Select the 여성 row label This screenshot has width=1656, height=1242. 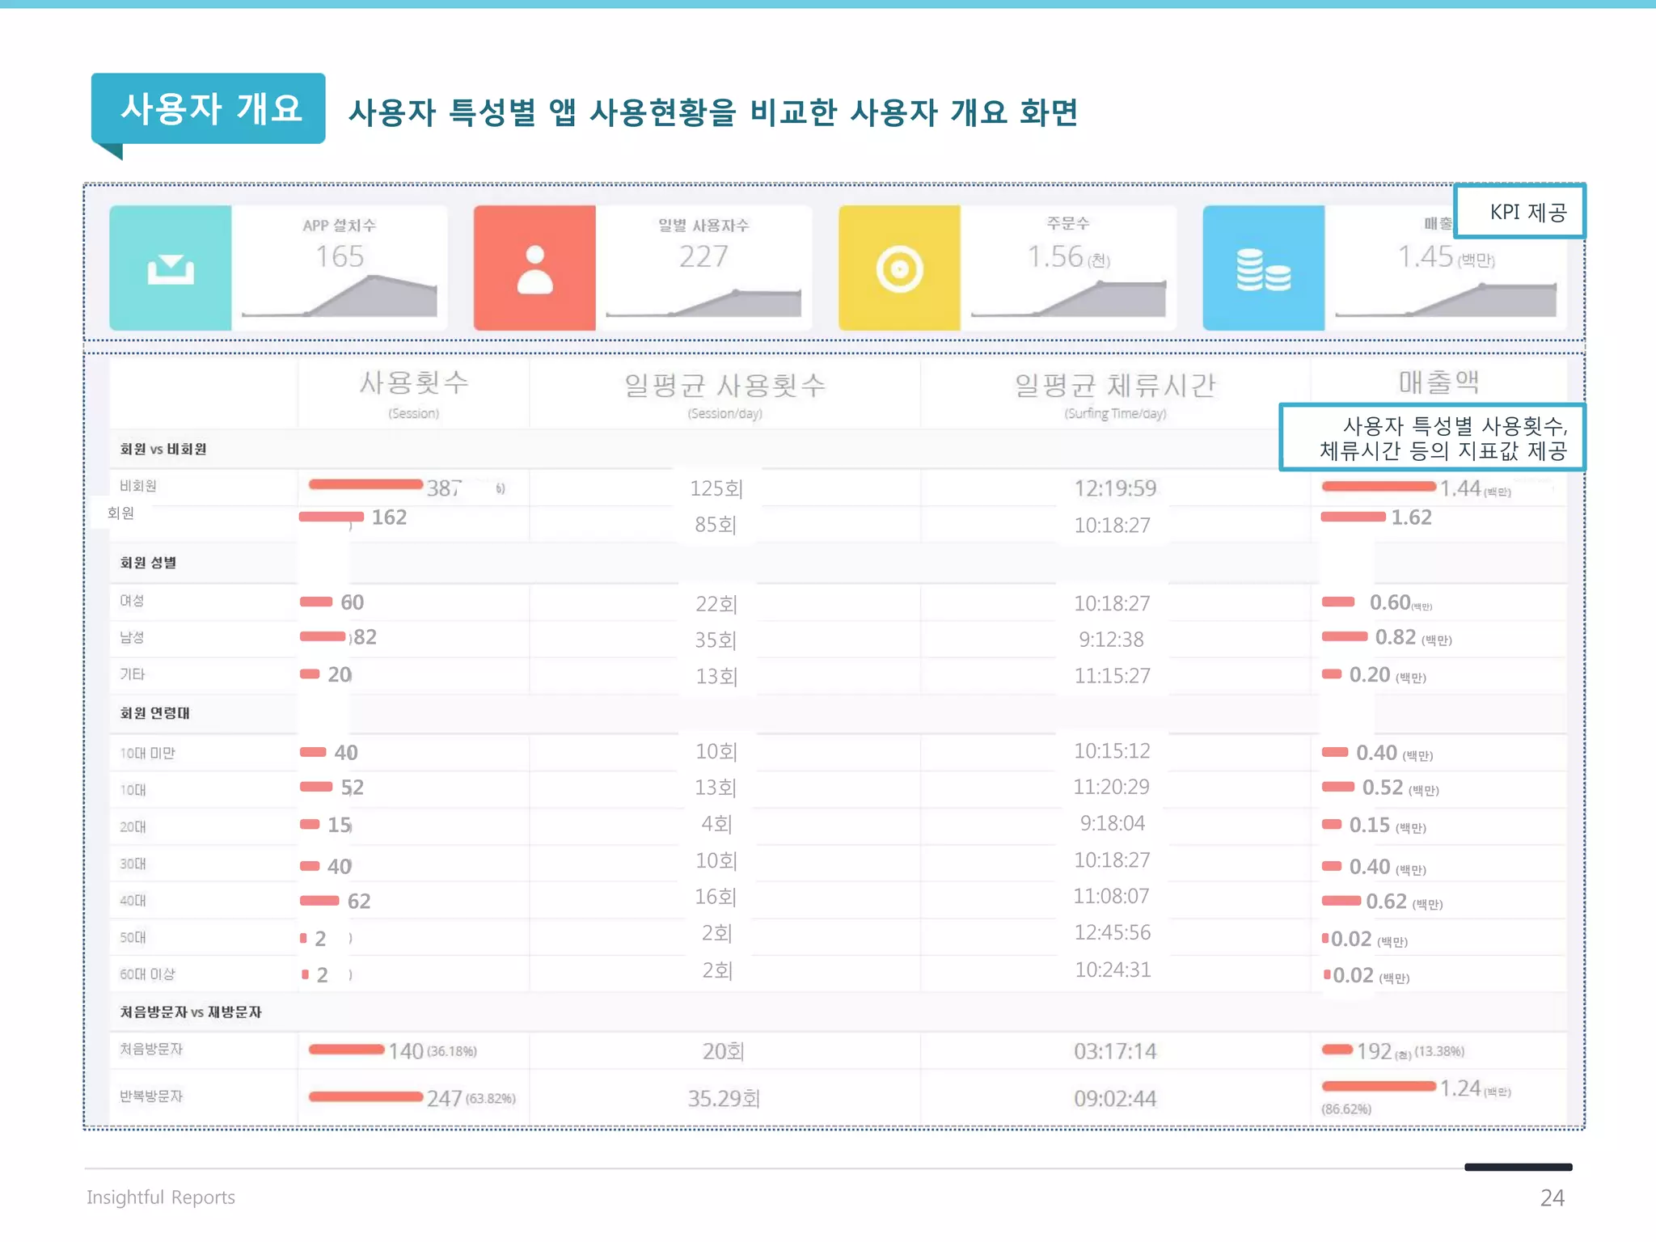point(132,600)
